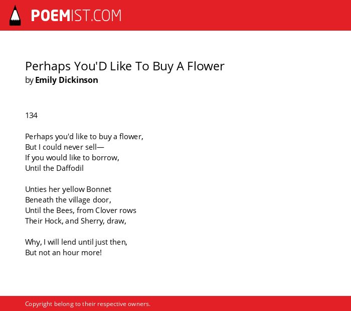Click the line "Unties her yellow Bonnet"
The height and width of the screenshot is (311, 351).
(x=68, y=189)
